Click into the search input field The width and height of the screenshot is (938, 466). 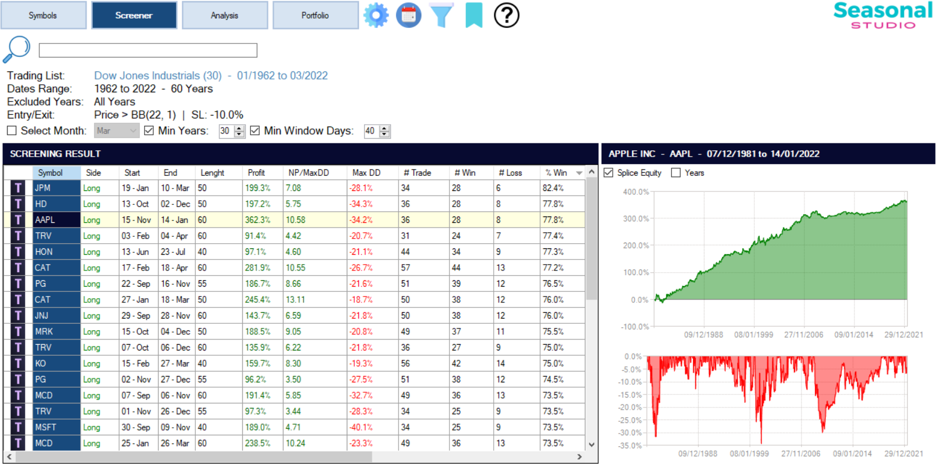click(x=148, y=50)
